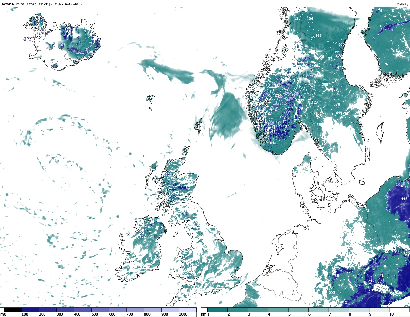
Task: Click the '100' label on the metre scale
Action: coord(25,314)
